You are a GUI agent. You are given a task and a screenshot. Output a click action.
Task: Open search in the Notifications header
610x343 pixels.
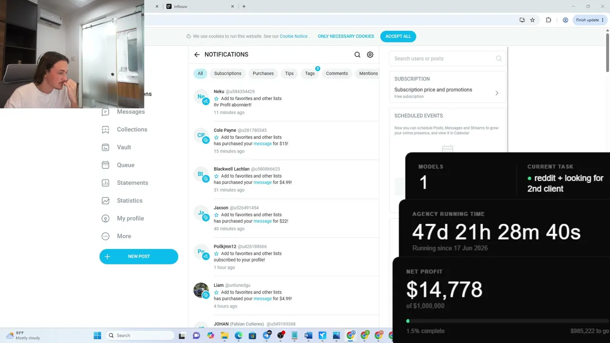tap(357, 55)
